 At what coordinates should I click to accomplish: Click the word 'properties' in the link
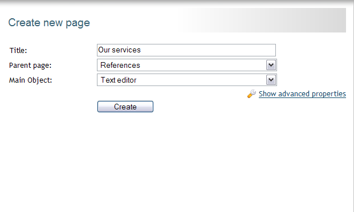click(328, 93)
